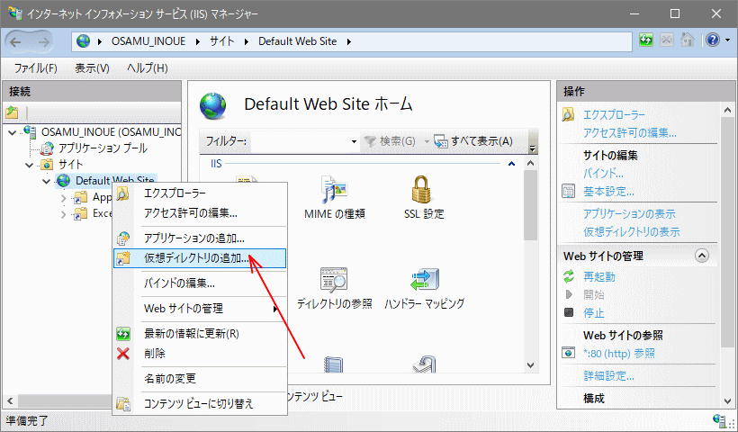
Task: Select アプリケーション プール tree item
Action: (103, 148)
